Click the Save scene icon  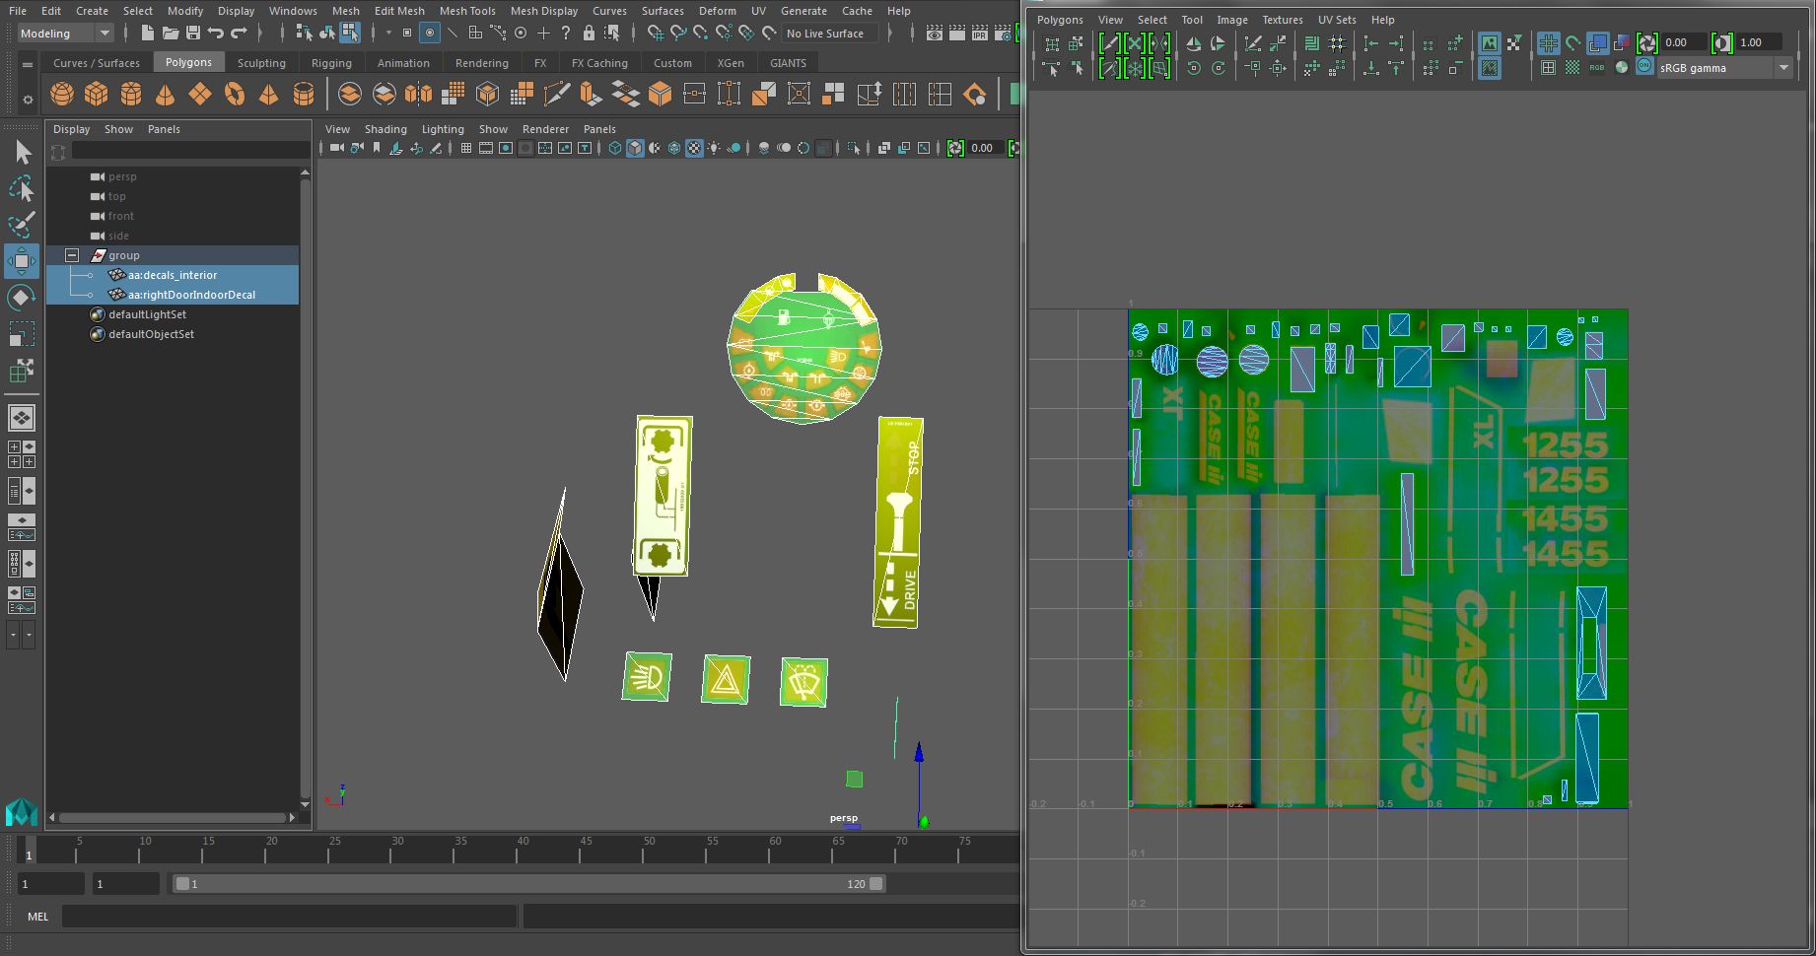coord(193,34)
